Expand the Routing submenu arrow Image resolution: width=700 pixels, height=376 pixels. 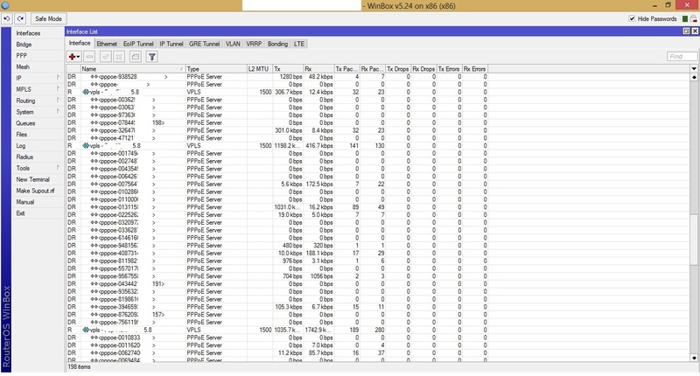coord(58,100)
